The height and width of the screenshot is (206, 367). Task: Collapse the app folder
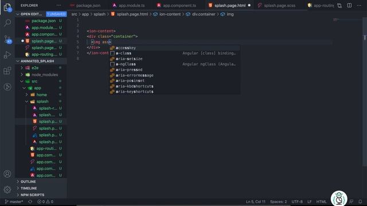(37, 88)
